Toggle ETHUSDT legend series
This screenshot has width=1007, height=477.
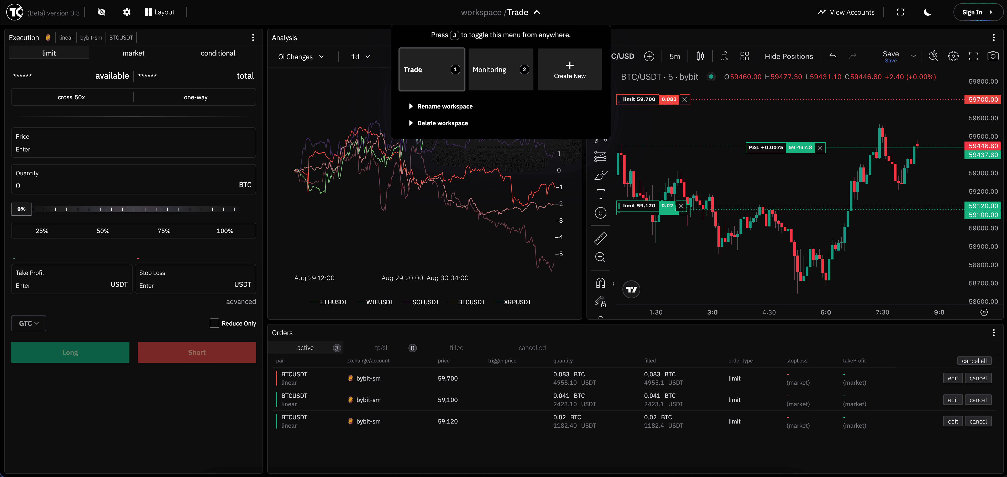coord(328,302)
